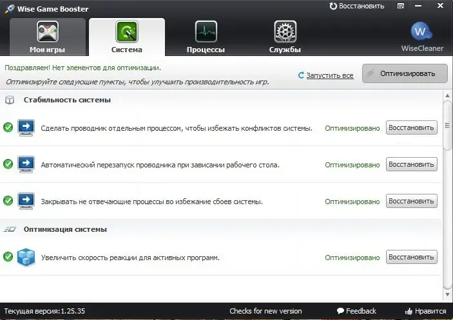453x320 pixels.
Task: Click Оптимизировано status in Автоматический перезапуск row
Action: (352, 165)
